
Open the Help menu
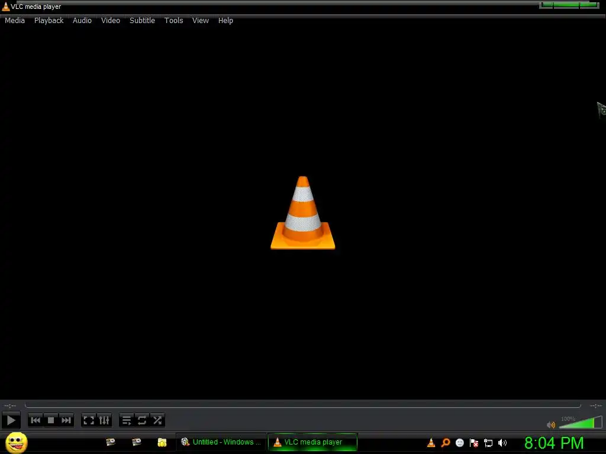[225, 21]
